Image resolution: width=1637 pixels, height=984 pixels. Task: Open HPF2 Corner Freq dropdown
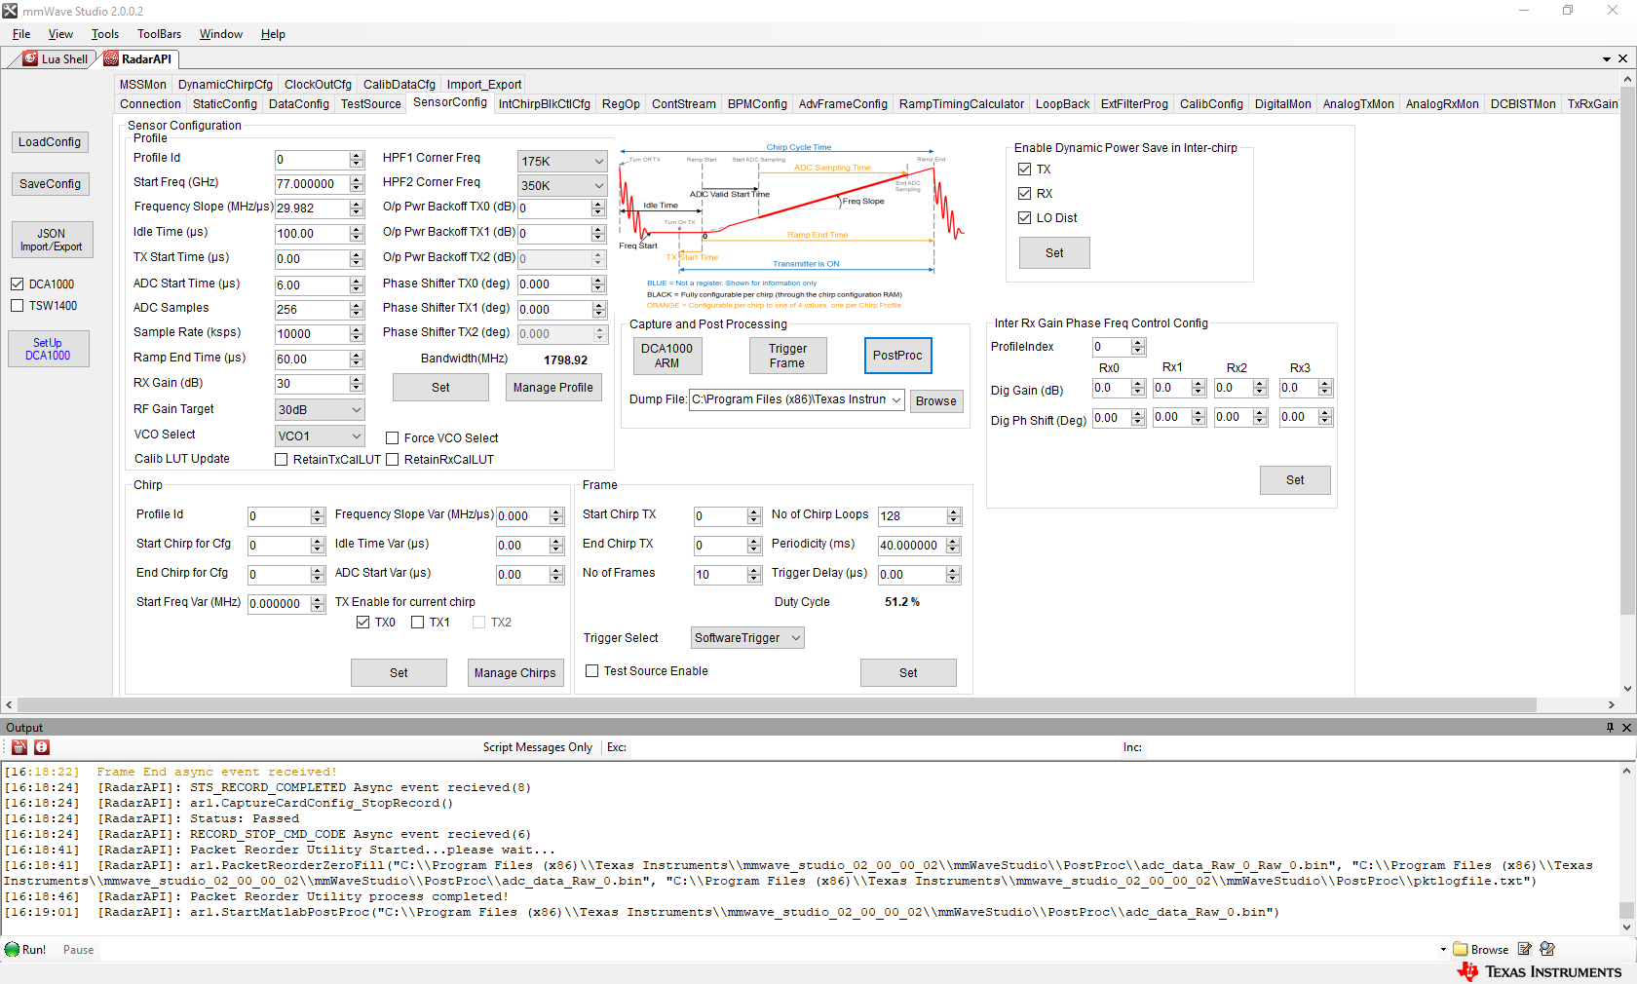point(562,186)
